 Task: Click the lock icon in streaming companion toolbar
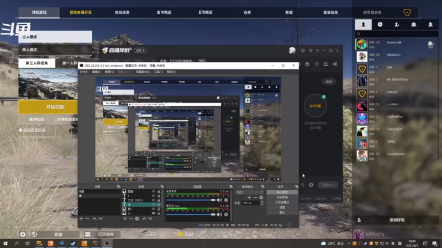pyautogui.click(x=307, y=64)
